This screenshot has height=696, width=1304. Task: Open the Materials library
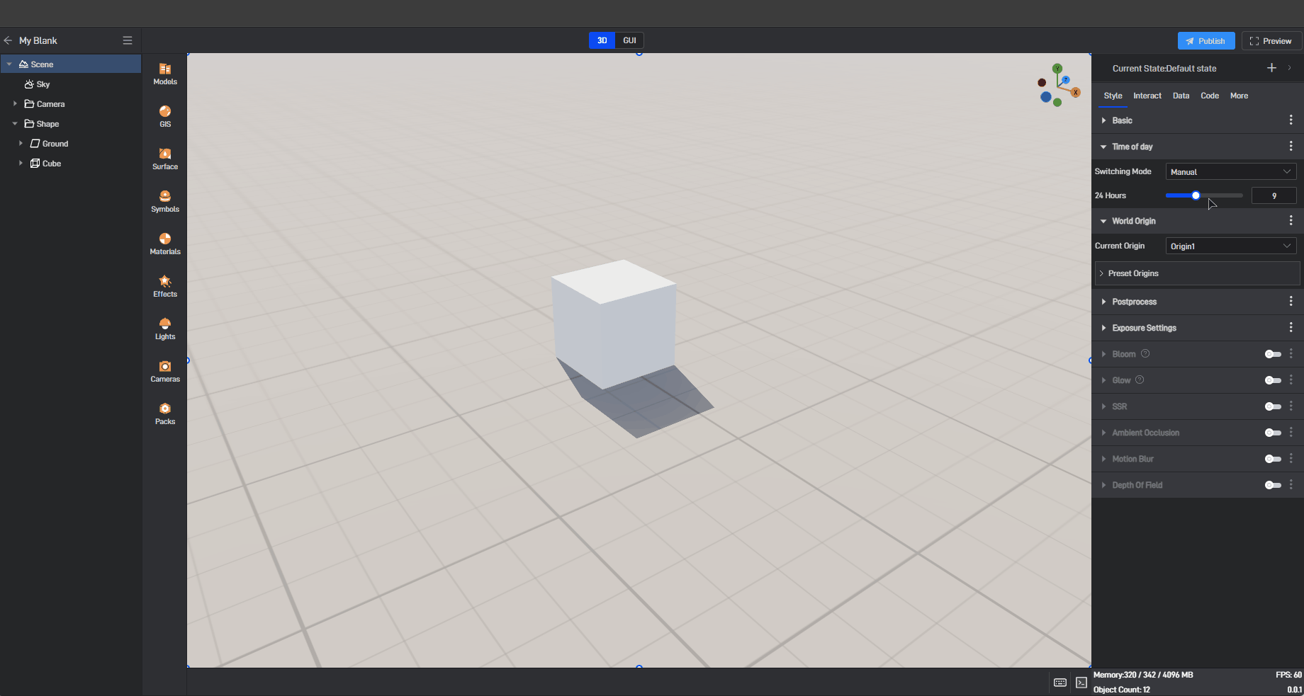click(165, 244)
